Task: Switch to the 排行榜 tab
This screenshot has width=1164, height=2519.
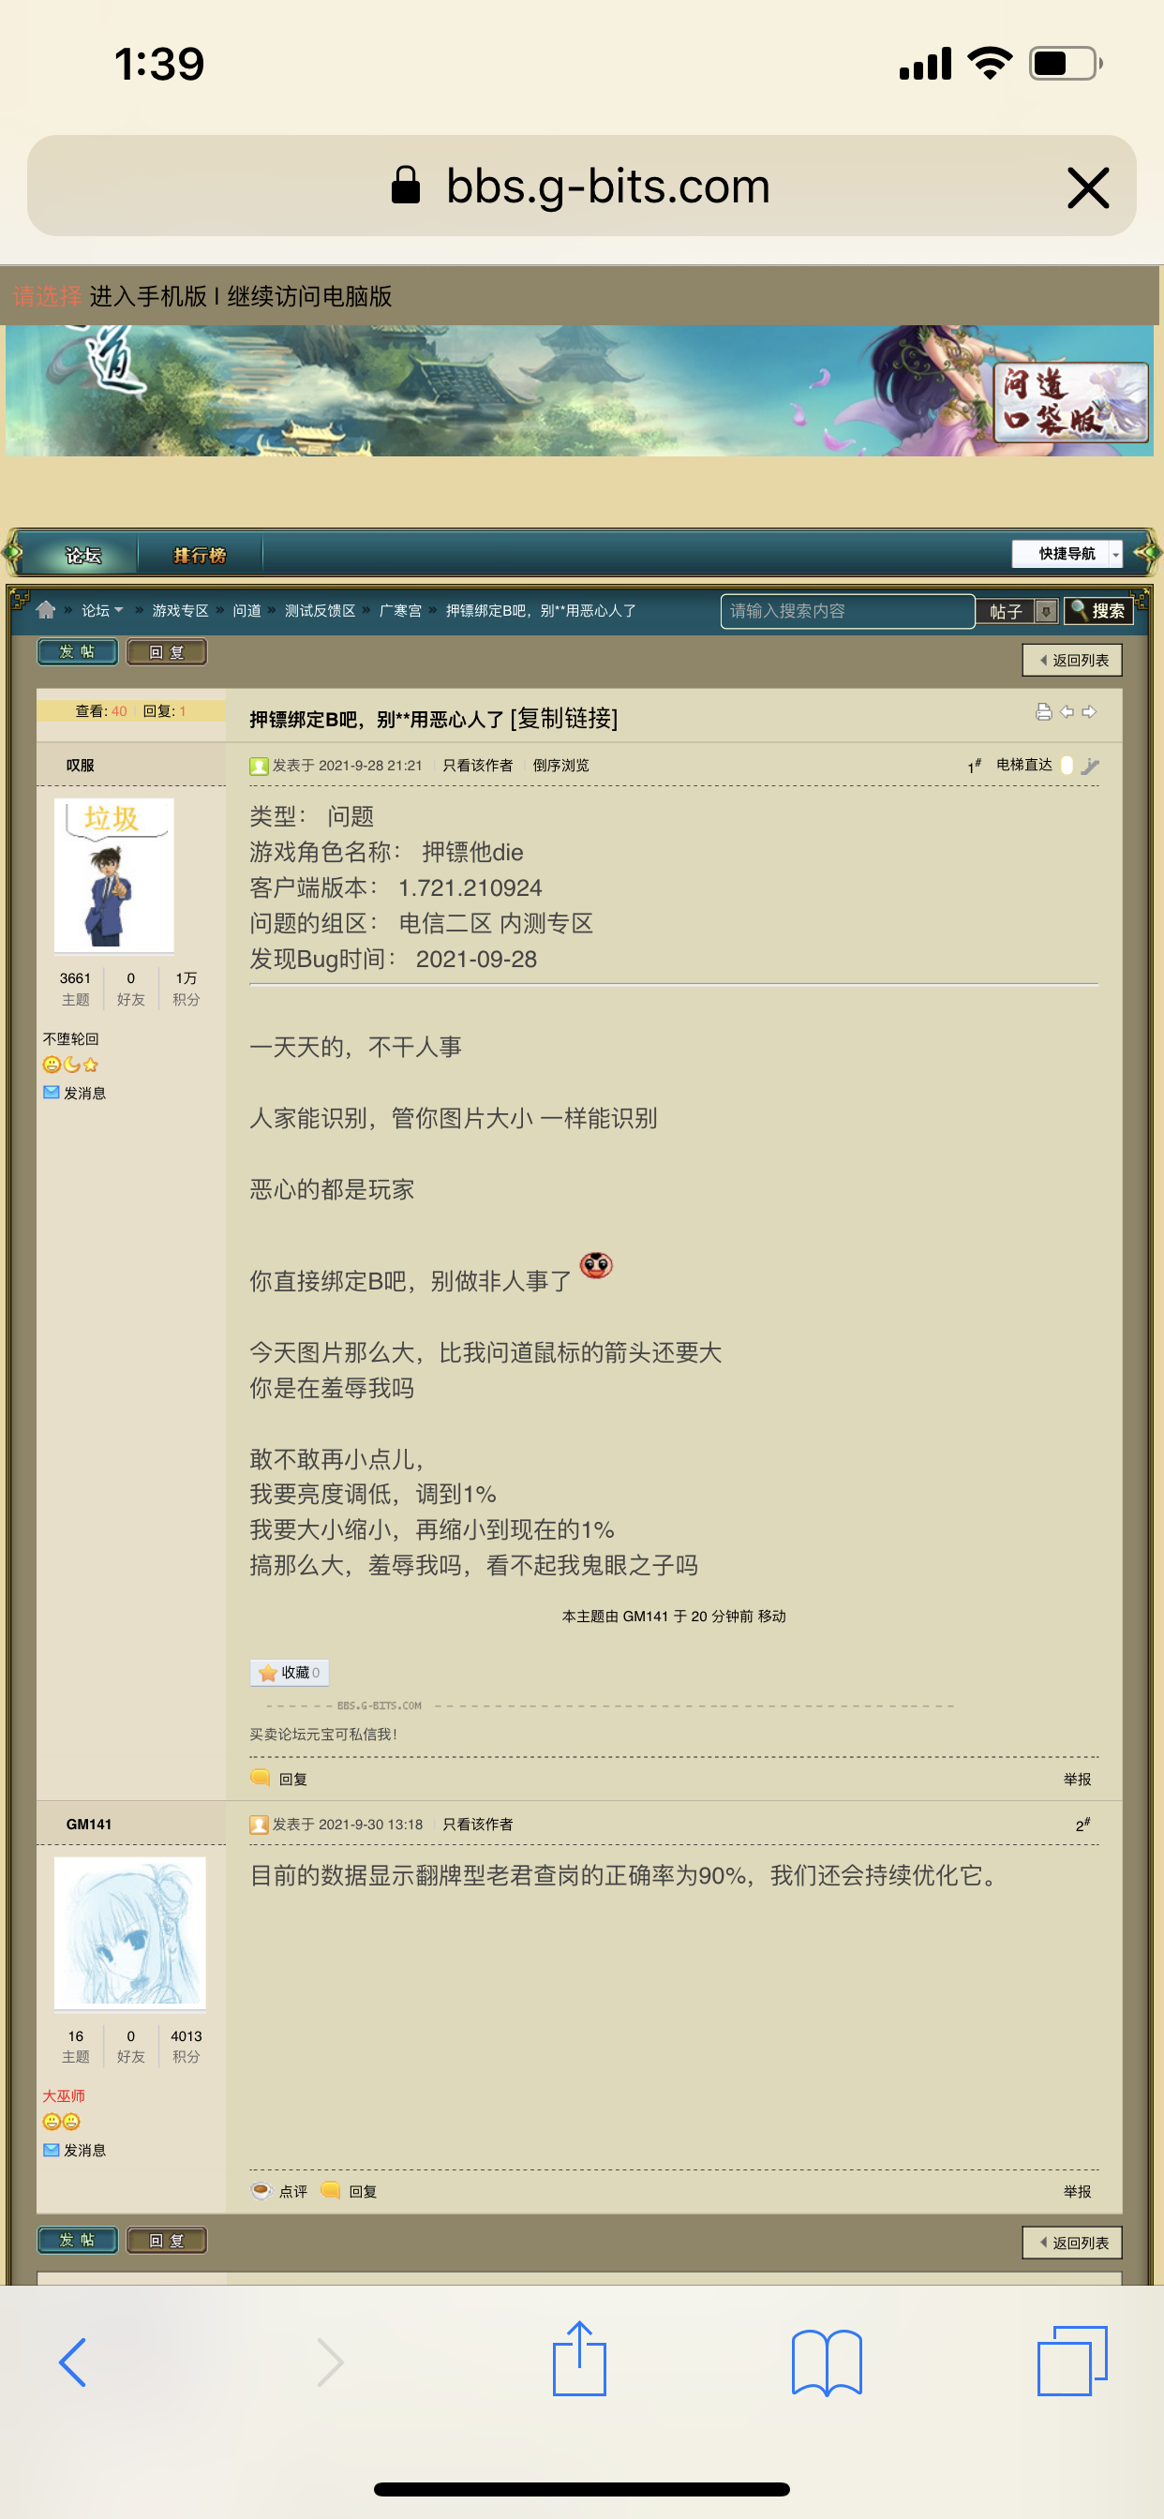Action: click(x=200, y=555)
